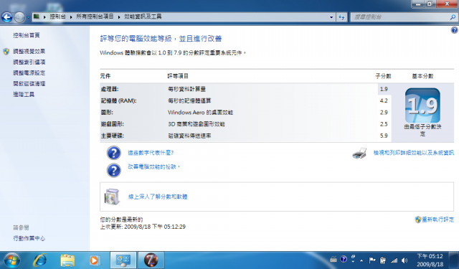Minimize the Control Panel window
Screen dimensions: 459x269
coord(418,4)
